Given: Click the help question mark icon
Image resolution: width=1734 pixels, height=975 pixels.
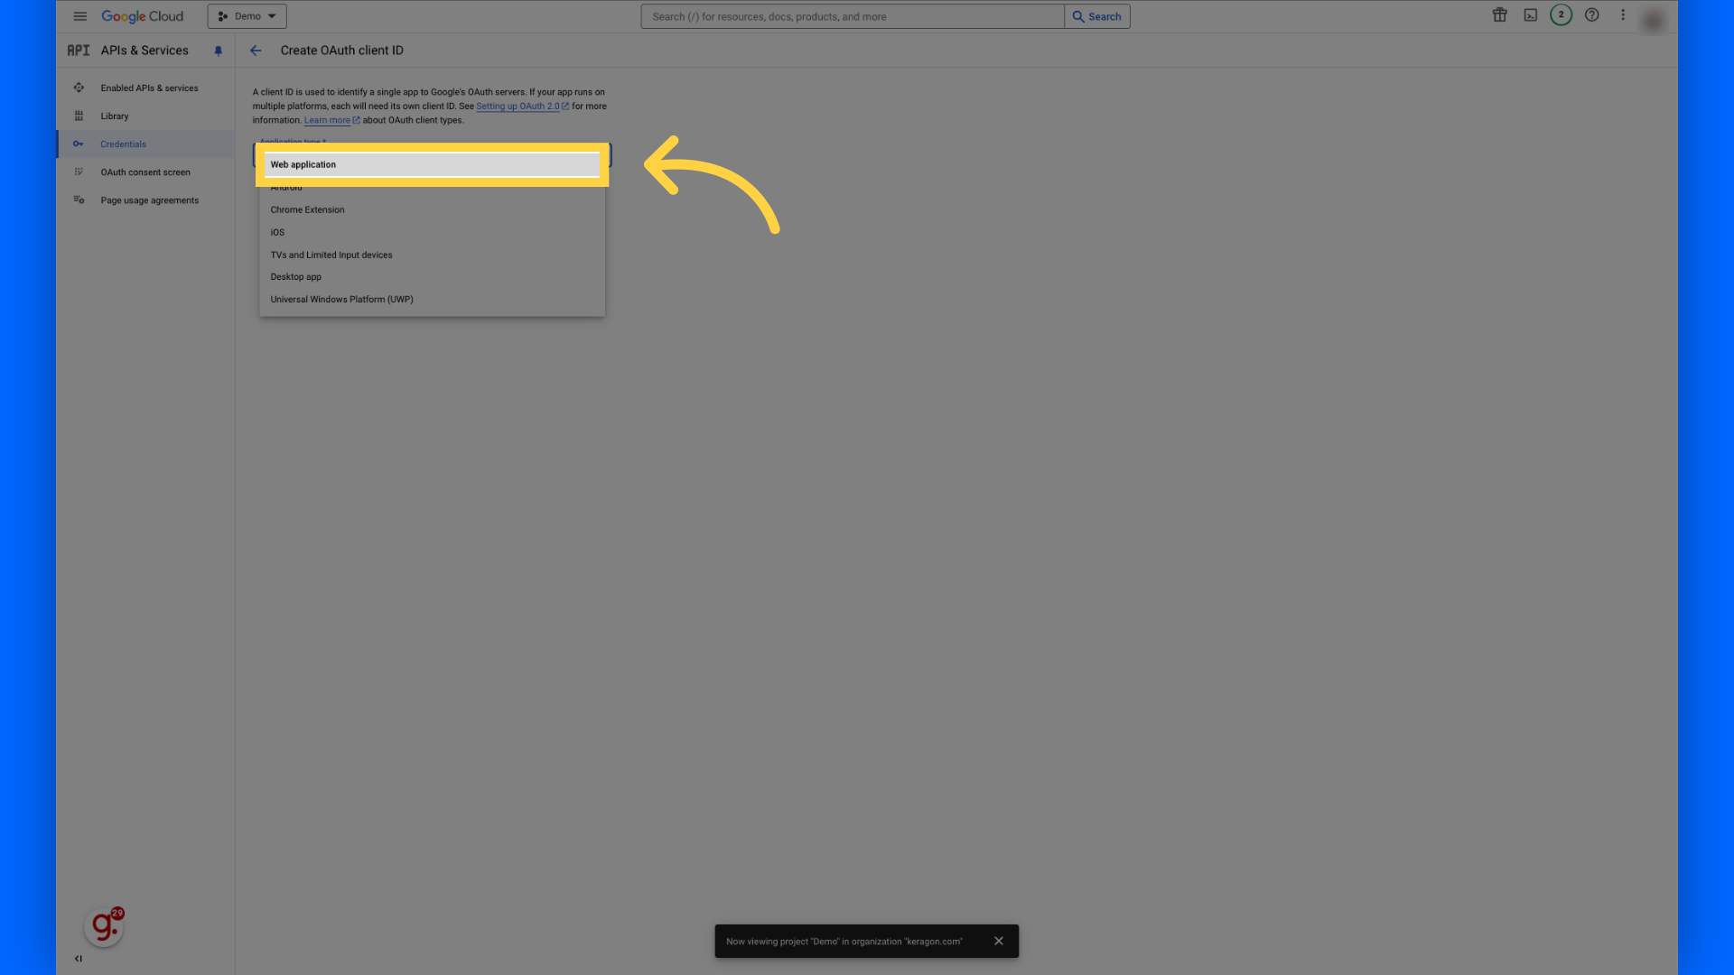Looking at the screenshot, I should [1591, 15].
